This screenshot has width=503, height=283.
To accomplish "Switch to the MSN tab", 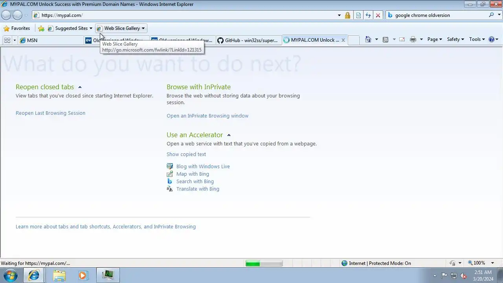I will click(51, 40).
